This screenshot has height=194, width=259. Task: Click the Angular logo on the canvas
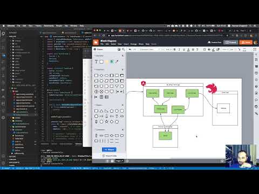coord(144,84)
